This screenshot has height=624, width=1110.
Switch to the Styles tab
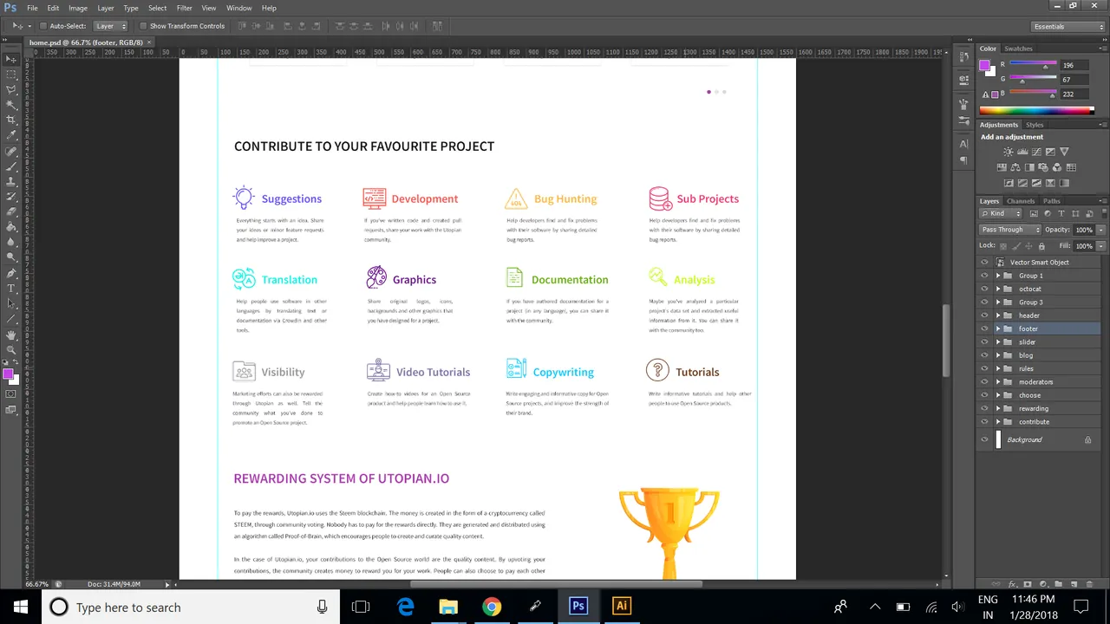pyautogui.click(x=1035, y=125)
